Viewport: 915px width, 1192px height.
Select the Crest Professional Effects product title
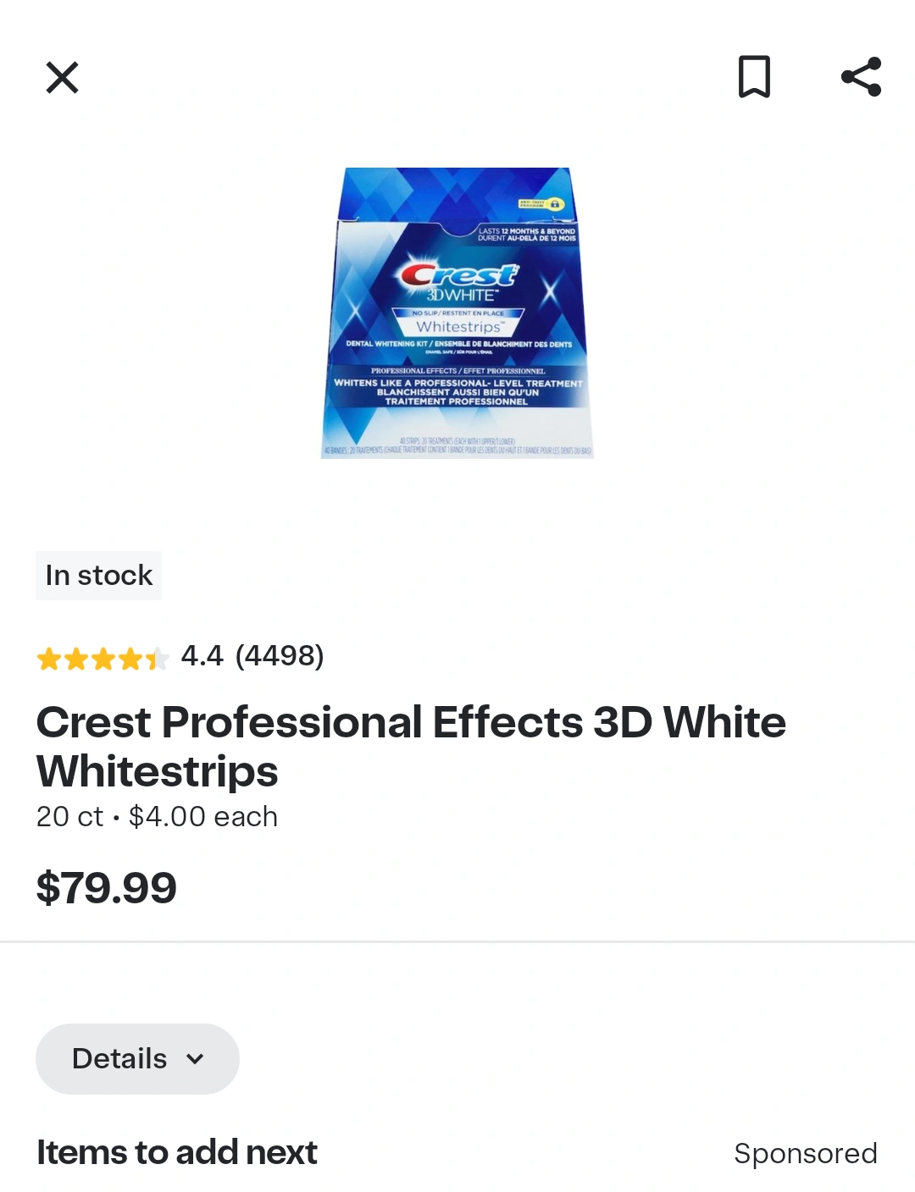(411, 747)
